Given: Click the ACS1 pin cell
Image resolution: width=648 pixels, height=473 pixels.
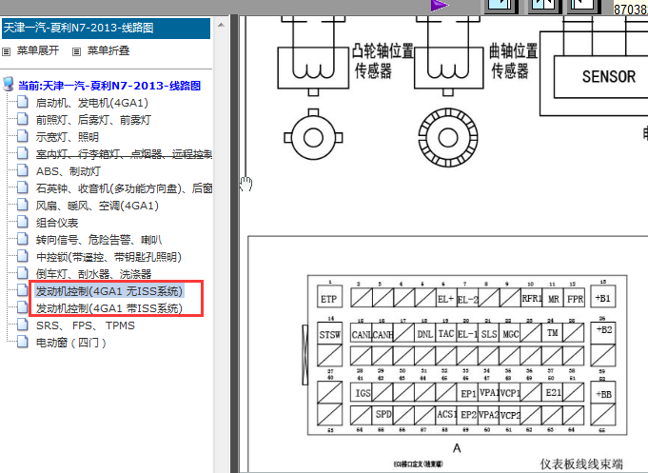Looking at the screenshot, I should pos(446,414).
